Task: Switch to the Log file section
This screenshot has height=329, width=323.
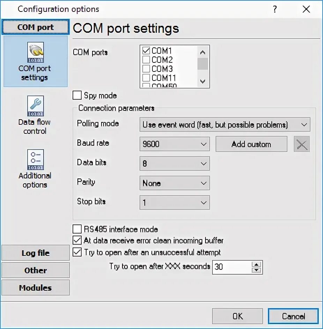Action: pos(36,253)
